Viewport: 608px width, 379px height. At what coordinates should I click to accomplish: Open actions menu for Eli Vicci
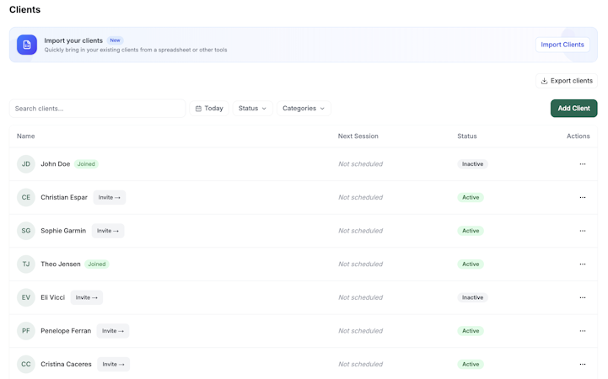click(x=583, y=297)
